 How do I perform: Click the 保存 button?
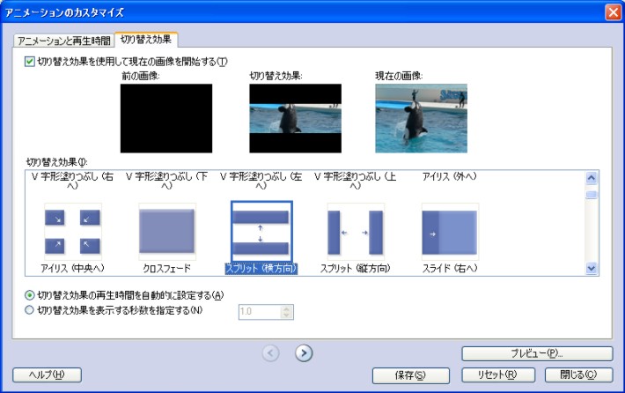(410, 375)
